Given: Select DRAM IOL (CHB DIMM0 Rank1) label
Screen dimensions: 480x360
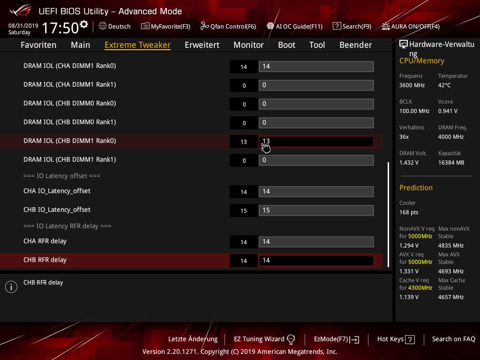Looking at the screenshot, I should (70, 122).
